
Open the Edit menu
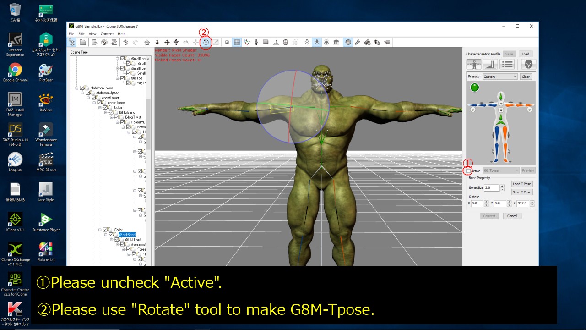click(x=81, y=34)
